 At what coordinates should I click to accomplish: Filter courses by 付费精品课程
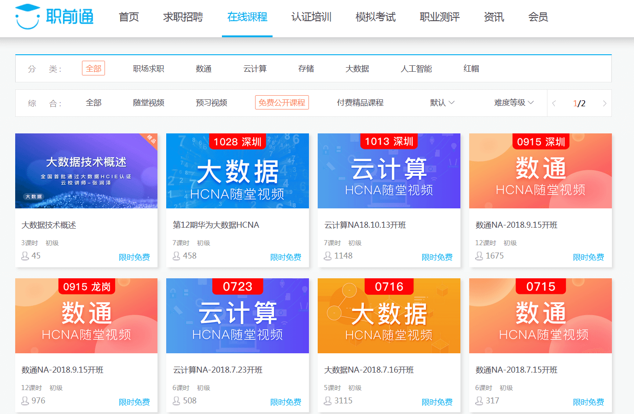pyautogui.click(x=360, y=103)
